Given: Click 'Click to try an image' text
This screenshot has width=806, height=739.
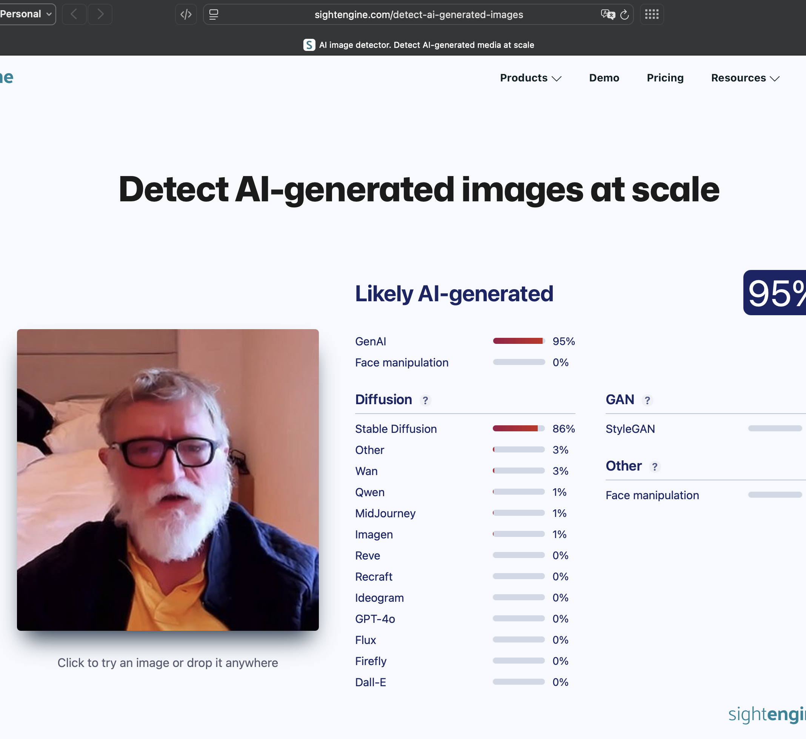Looking at the screenshot, I should 168,662.
